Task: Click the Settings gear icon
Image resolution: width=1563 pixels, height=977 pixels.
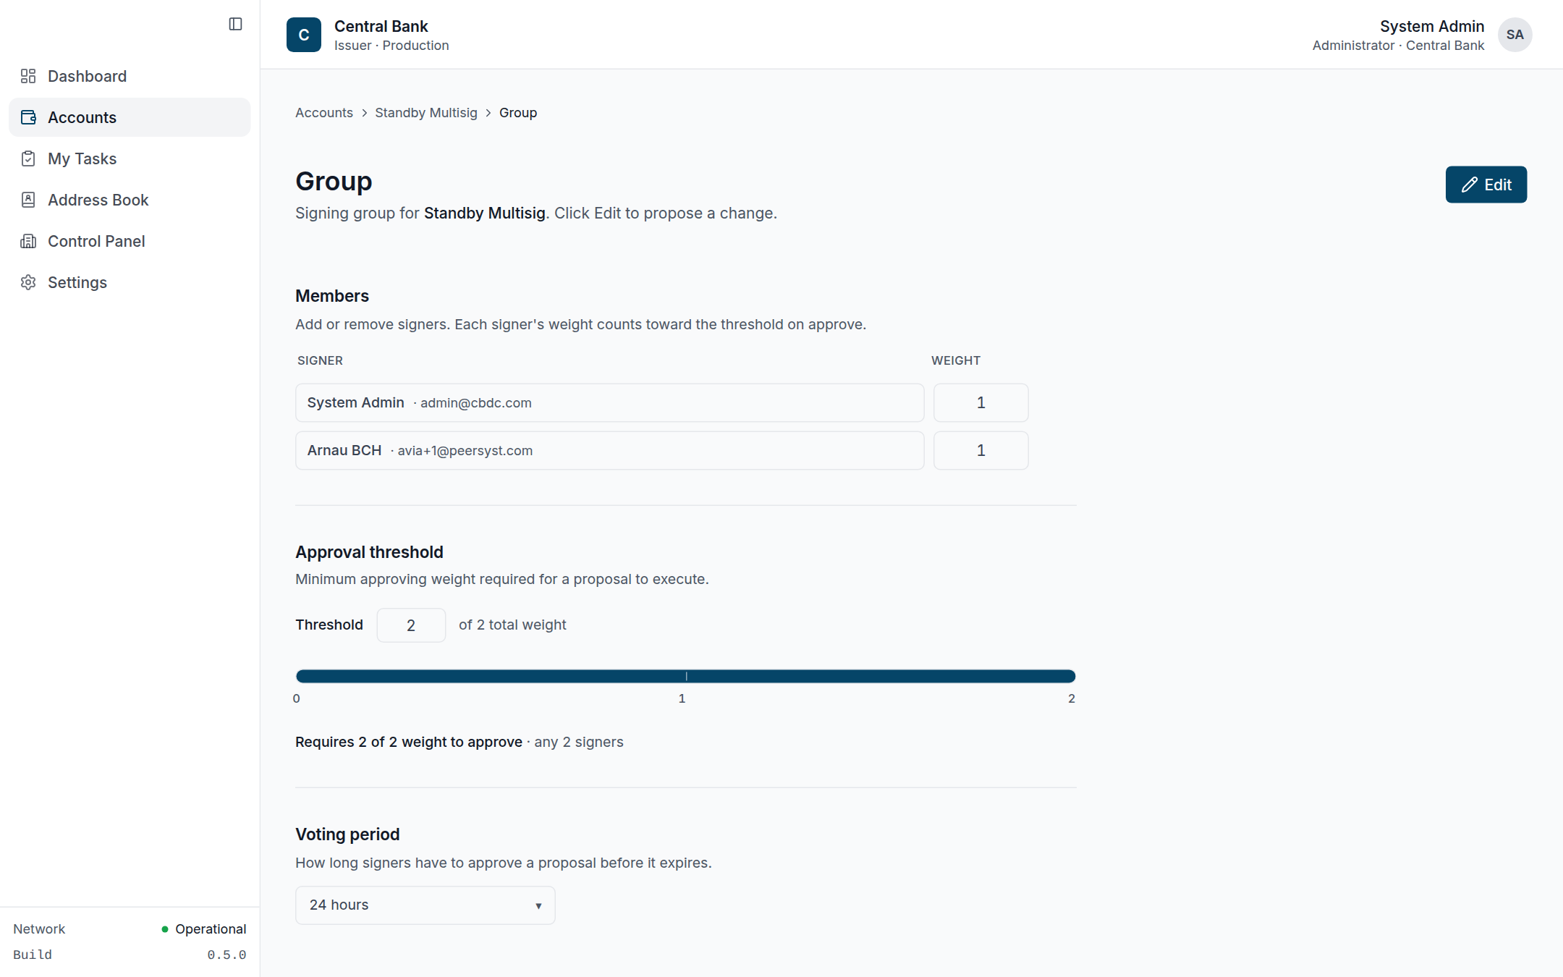Action: pyautogui.click(x=28, y=282)
